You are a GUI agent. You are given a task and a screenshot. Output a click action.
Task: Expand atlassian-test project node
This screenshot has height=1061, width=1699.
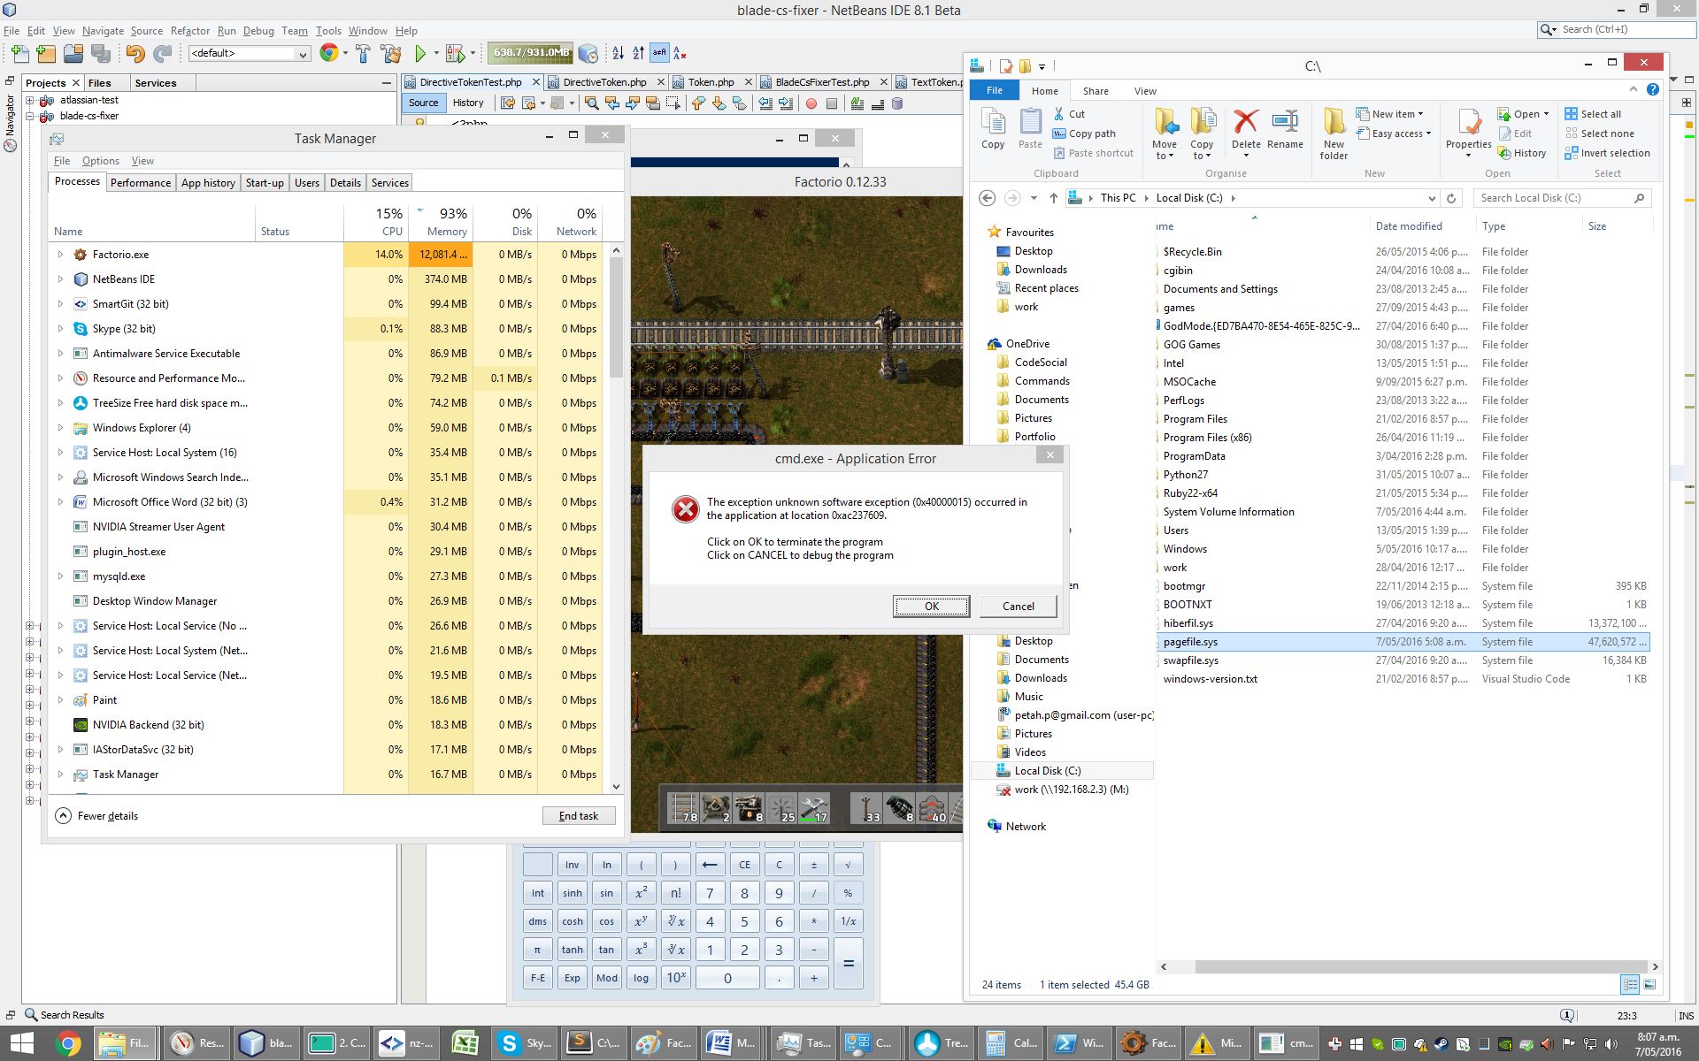(30, 101)
